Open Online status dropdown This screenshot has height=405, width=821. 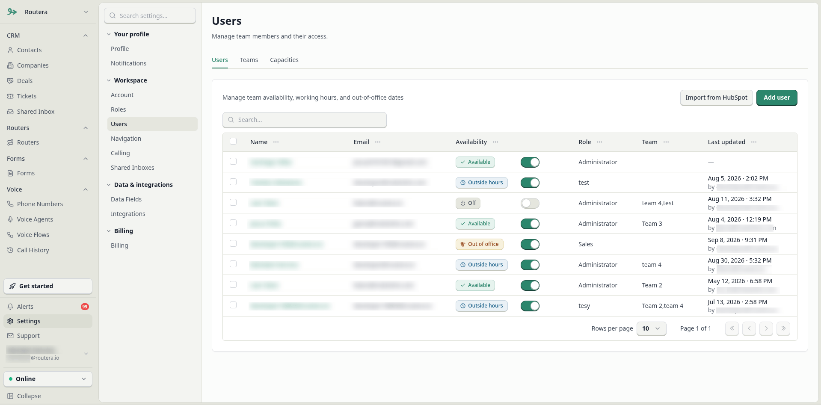tap(48, 379)
